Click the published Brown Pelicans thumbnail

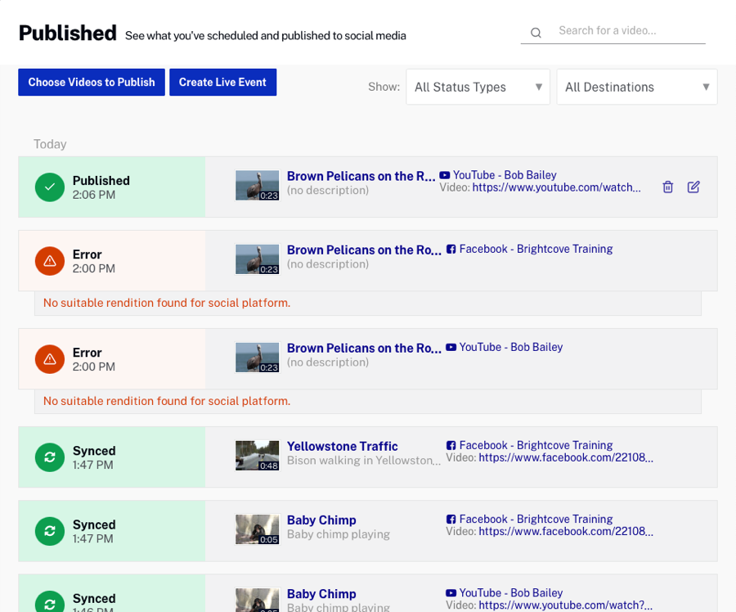click(258, 186)
